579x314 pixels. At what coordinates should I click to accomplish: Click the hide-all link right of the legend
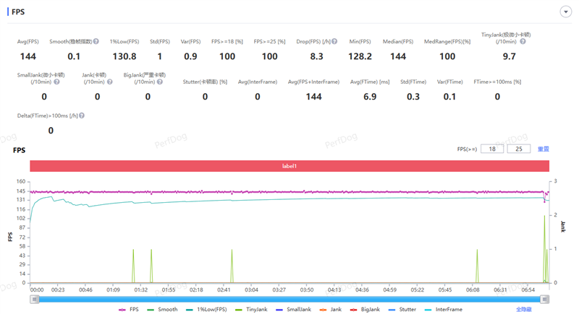click(524, 309)
